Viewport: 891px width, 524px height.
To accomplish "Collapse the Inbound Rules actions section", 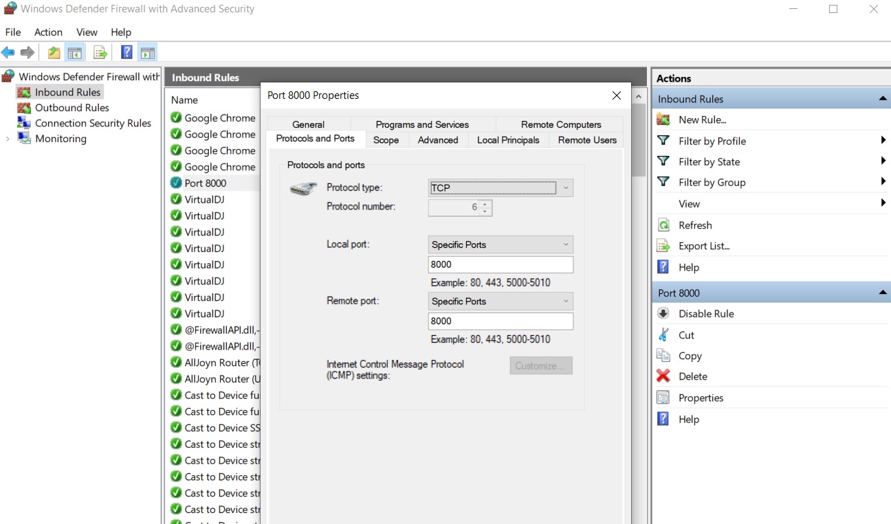I will coord(883,99).
